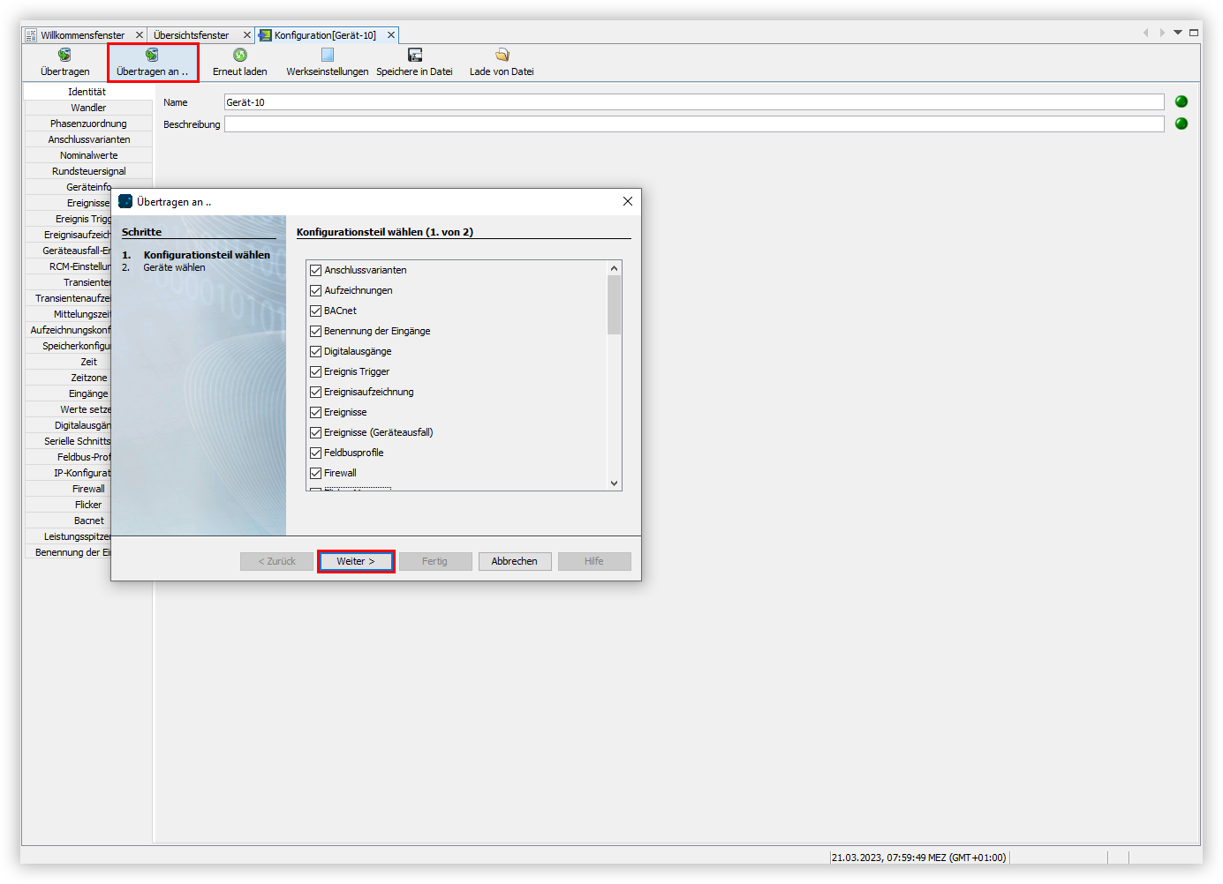Viewport: 1223px width, 884px height.
Task: Cancel the dialog with Abbrechen
Action: [515, 561]
